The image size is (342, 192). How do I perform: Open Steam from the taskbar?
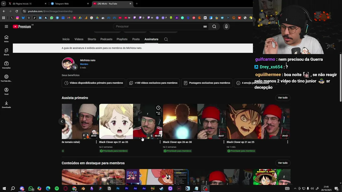(161, 189)
